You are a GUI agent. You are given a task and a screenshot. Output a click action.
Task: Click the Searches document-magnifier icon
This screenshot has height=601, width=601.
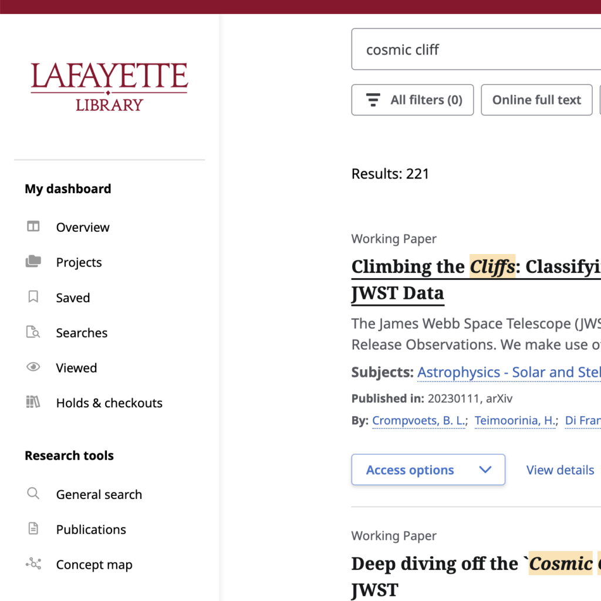33,332
